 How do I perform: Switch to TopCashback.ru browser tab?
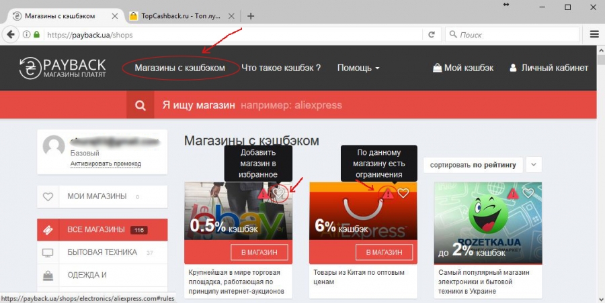pyautogui.click(x=181, y=16)
